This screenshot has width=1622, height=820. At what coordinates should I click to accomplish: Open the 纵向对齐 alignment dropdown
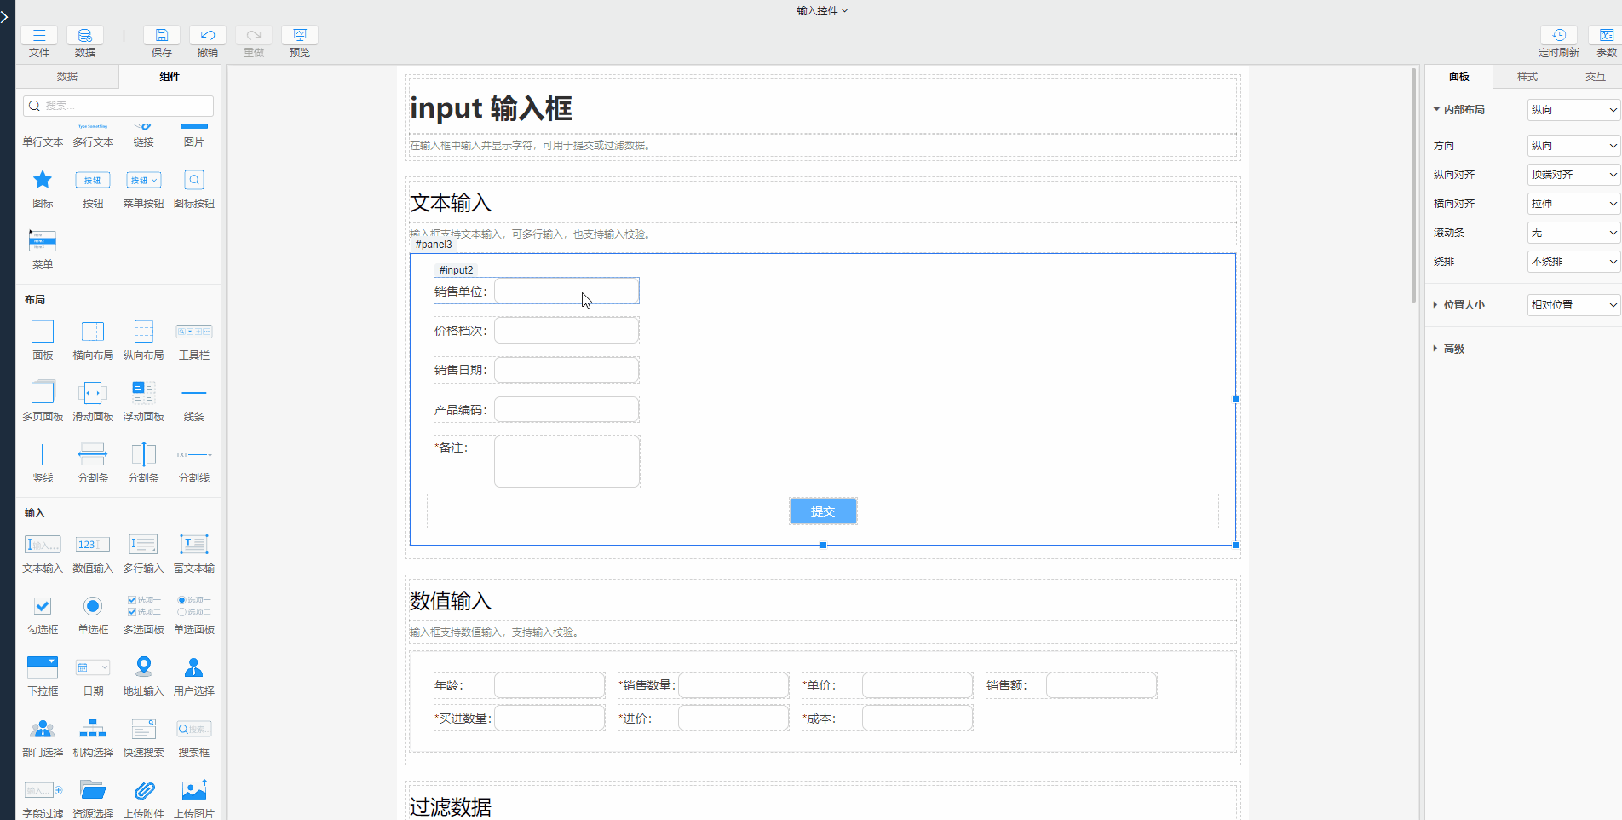pyautogui.click(x=1572, y=175)
